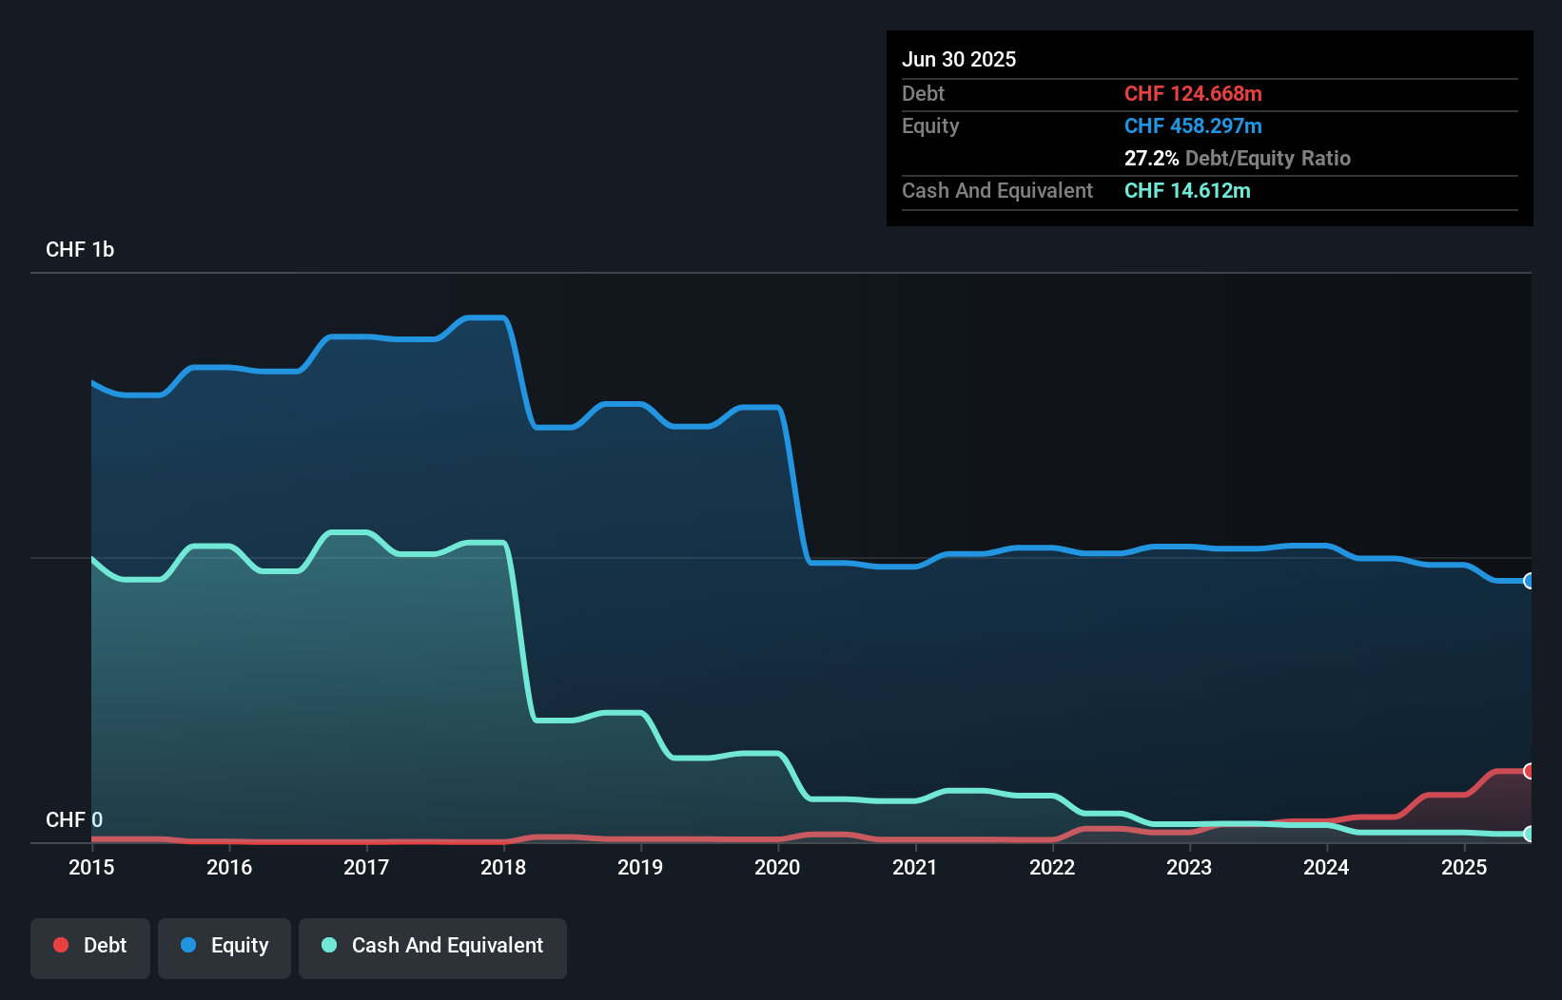Select the teal cash endpoint marker on chart
Image resolution: width=1562 pixels, height=1000 pixels.
pyautogui.click(x=1528, y=835)
